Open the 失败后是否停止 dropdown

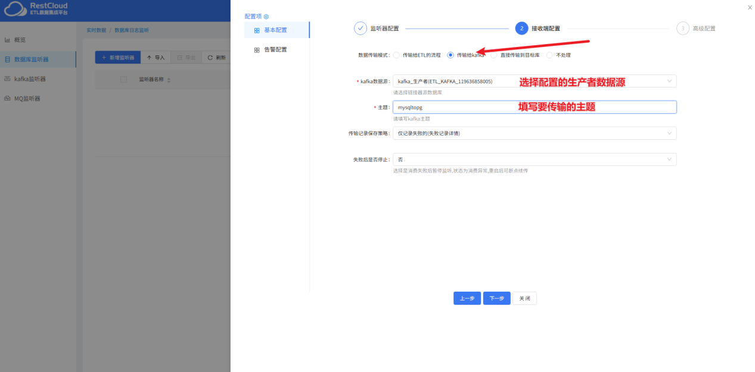(535, 160)
